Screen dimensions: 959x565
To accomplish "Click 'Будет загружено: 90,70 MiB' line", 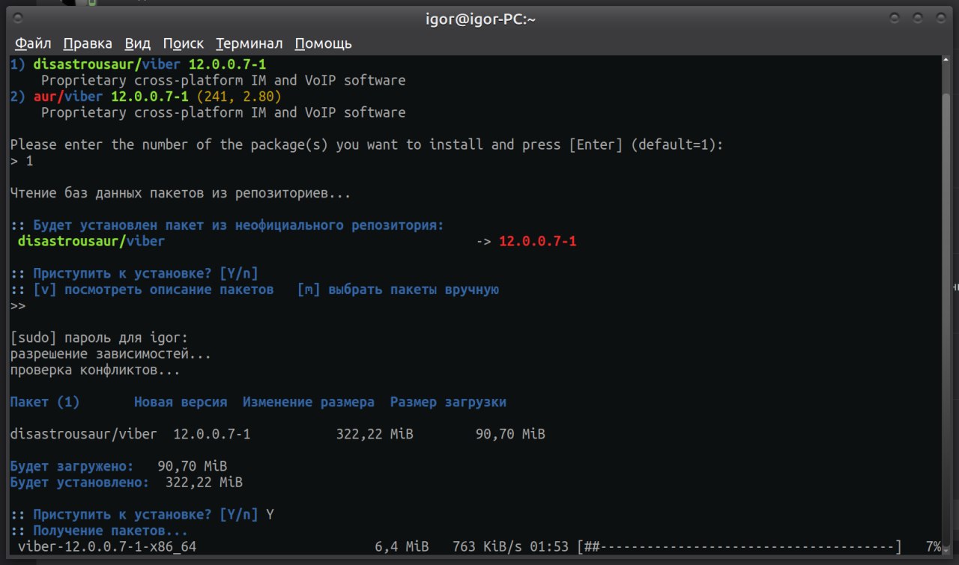I will tap(118, 467).
